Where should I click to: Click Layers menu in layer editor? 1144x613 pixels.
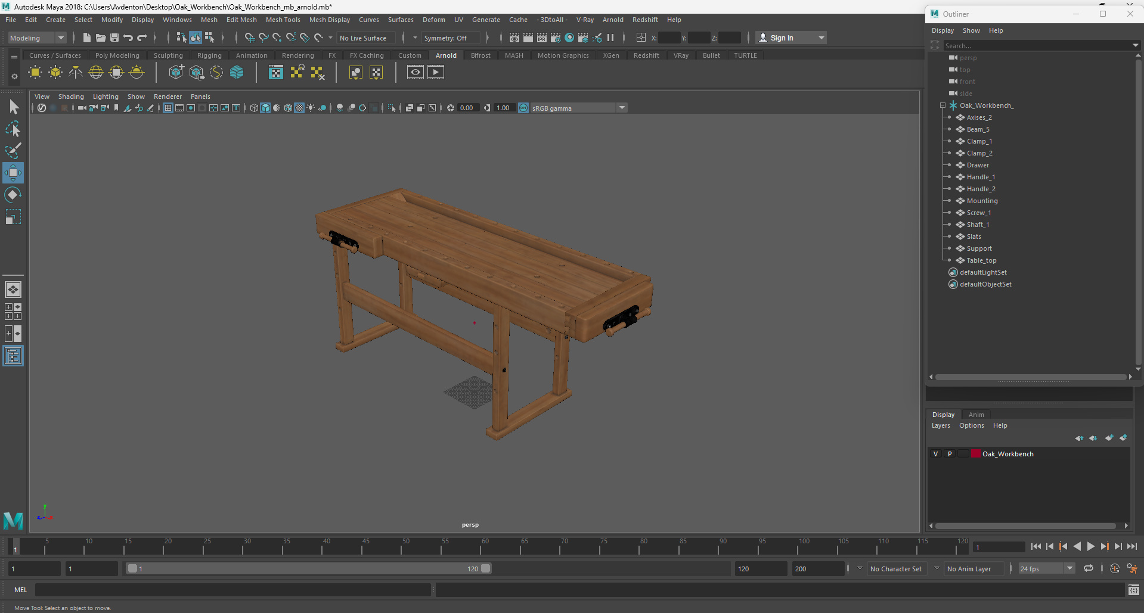(941, 425)
